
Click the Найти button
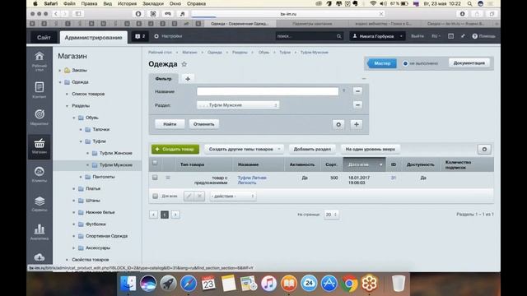coord(170,124)
